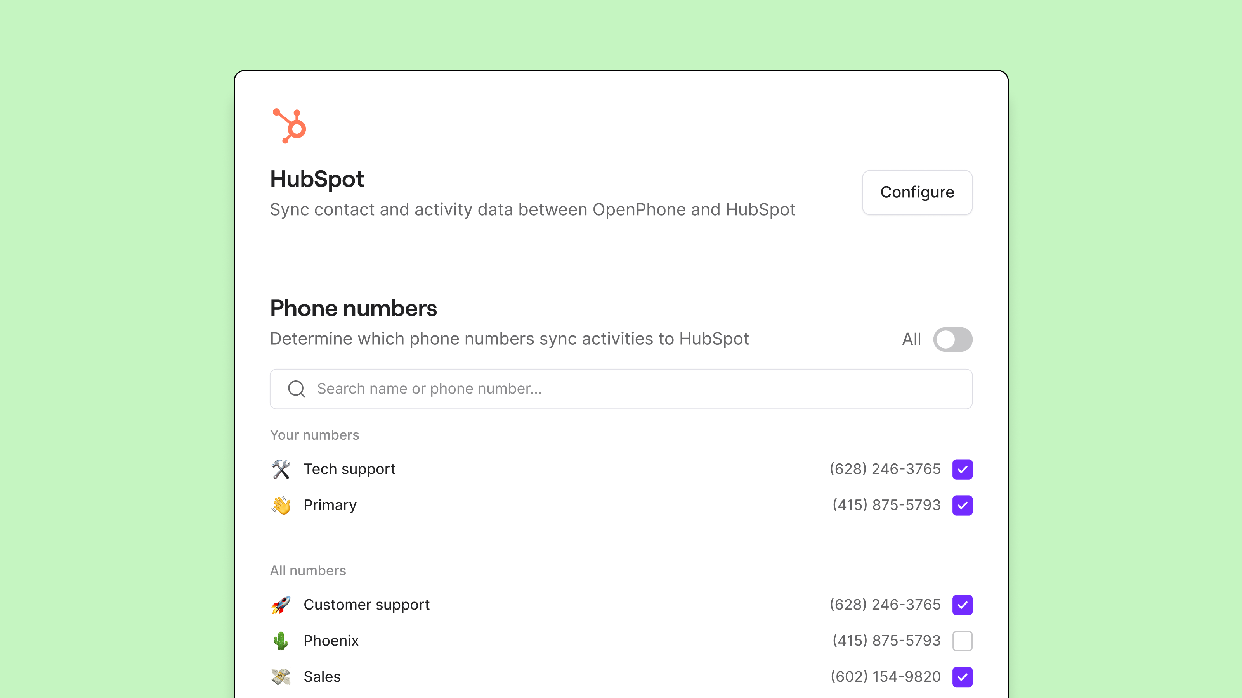This screenshot has width=1242, height=698.
Task: Select the Phoenix row label
Action: (331, 641)
